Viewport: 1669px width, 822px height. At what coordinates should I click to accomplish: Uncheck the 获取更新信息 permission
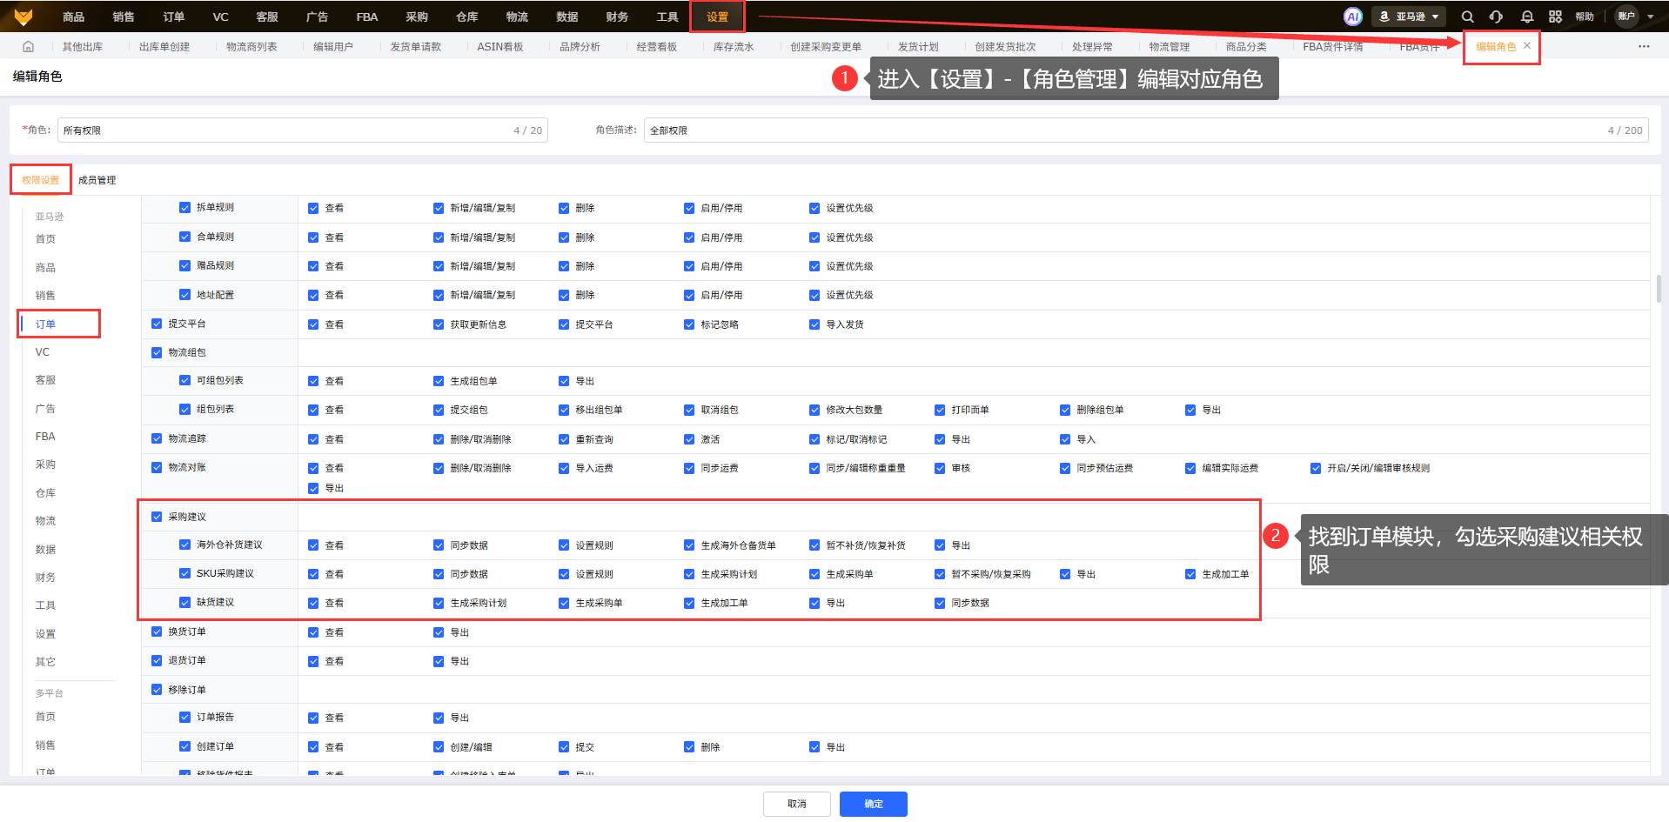click(439, 324)
